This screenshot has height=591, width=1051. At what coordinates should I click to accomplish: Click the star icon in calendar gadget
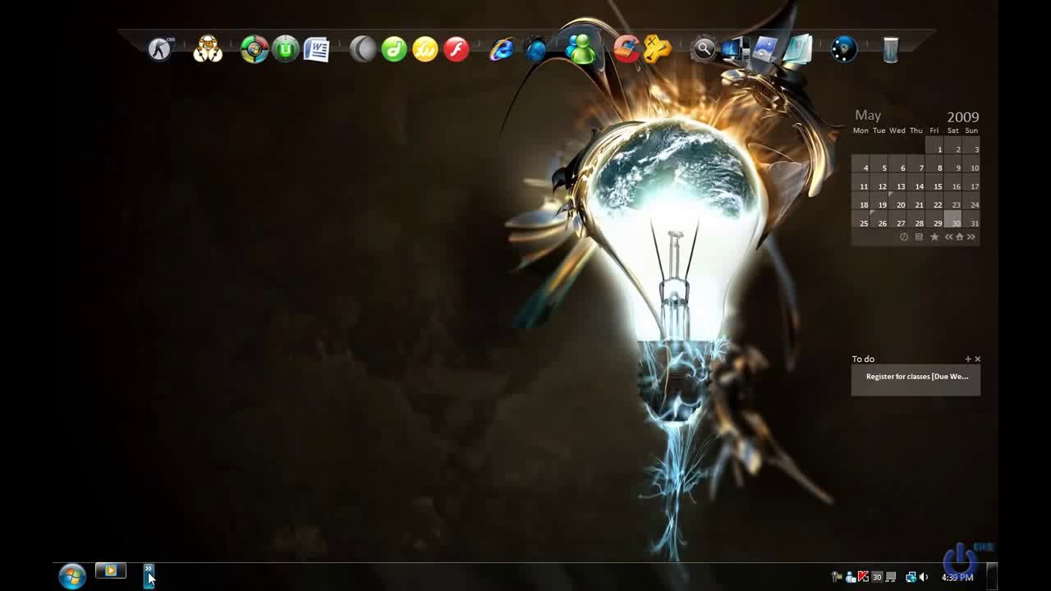[x=934, y=236]
